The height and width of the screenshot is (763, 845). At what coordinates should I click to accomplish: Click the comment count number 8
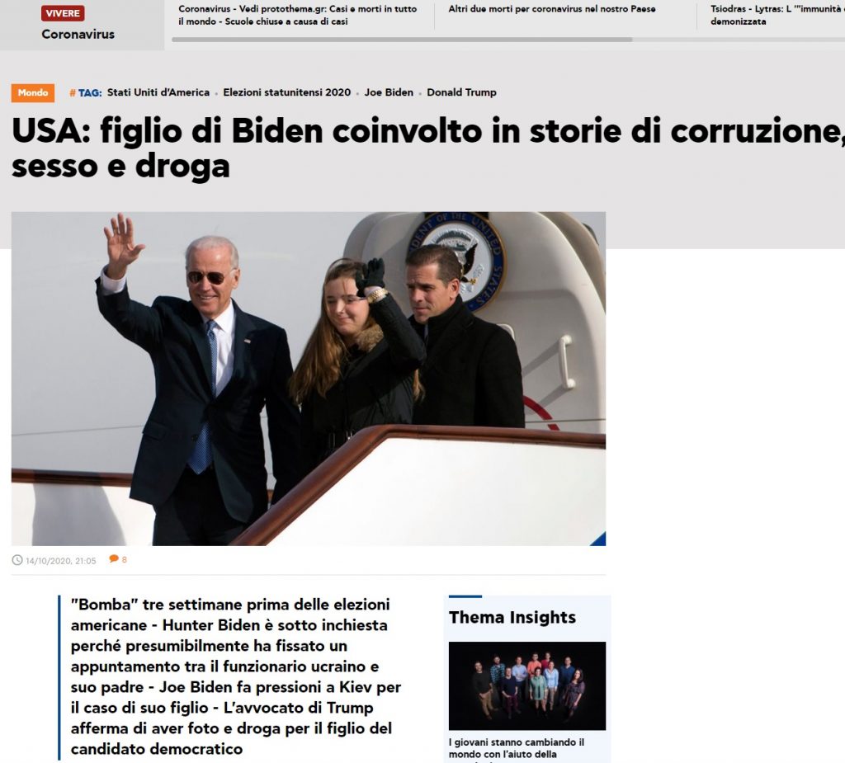(x=125, y=560)
